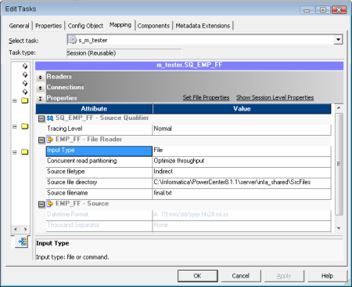
Task: Click the File value of Input Type
Action: (242, 151)
